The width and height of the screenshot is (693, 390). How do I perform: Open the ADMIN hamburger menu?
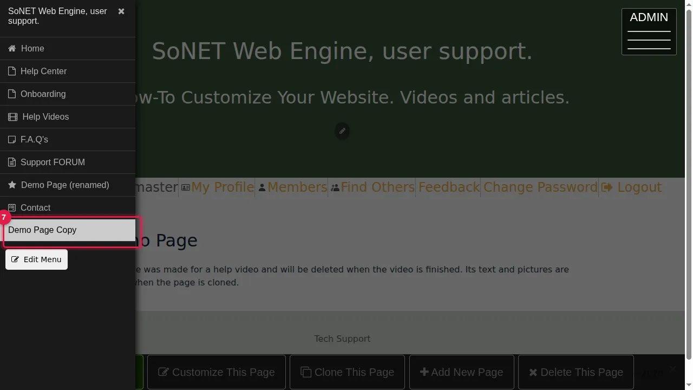point(649,31)
